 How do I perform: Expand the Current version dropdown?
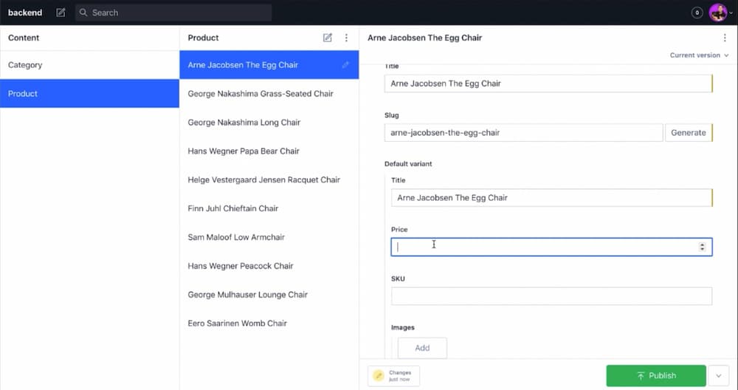699,55
